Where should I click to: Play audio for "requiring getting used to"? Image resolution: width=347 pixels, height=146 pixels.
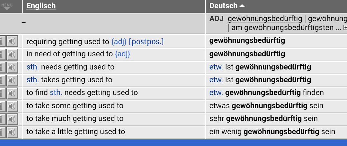pos(13,41)
